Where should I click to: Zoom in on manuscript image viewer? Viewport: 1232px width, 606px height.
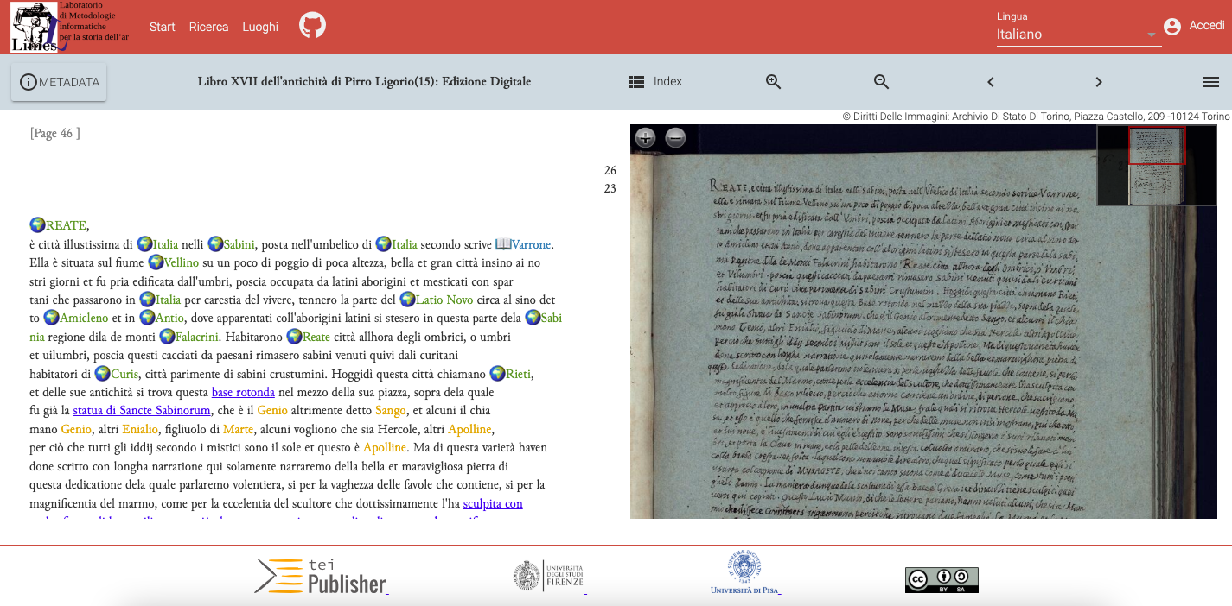(645, 138)
